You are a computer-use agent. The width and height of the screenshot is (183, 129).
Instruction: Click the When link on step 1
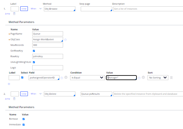tap(34, 9)
